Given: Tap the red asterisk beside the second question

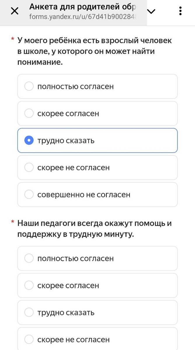Looking at the screenshot, I should 12,223.
